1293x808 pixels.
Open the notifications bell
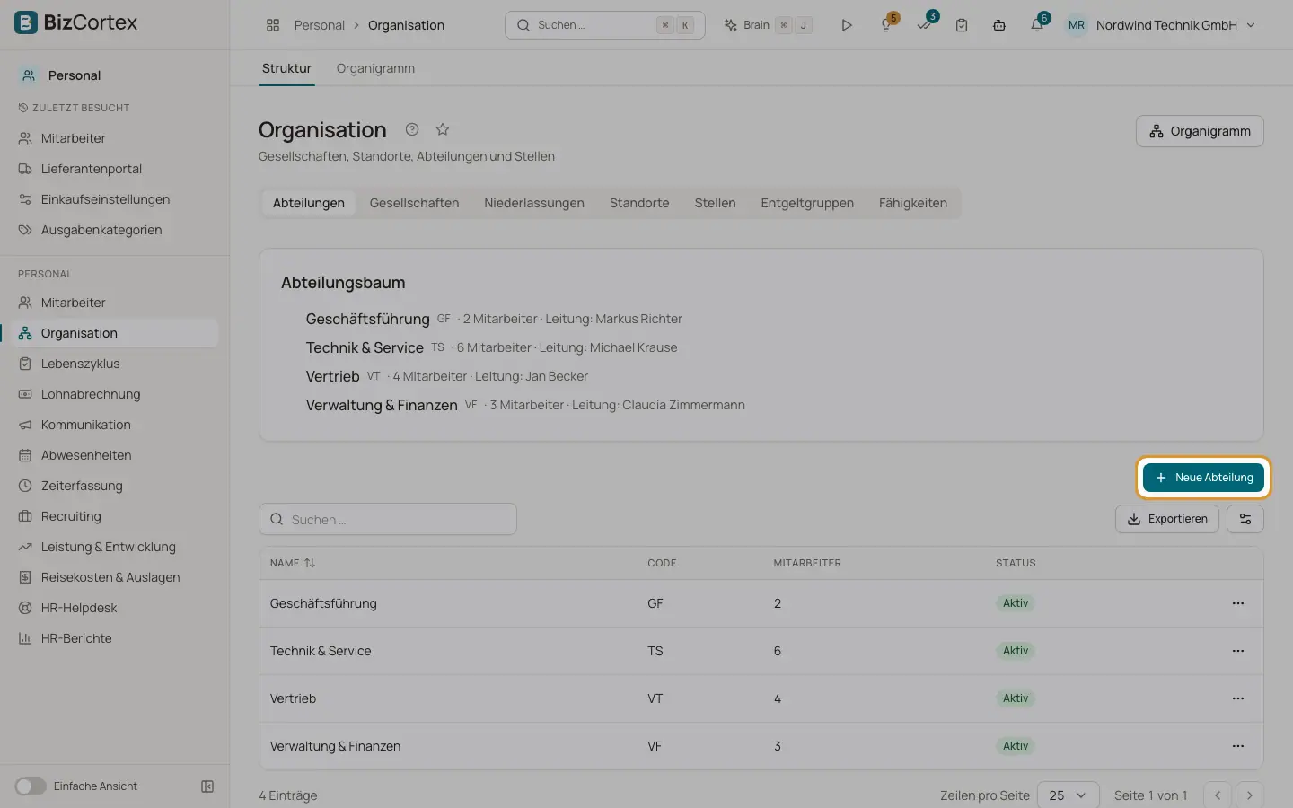(1037, 25)
